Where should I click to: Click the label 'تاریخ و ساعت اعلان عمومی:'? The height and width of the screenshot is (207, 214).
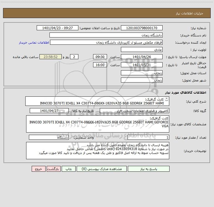click(99, 28)
